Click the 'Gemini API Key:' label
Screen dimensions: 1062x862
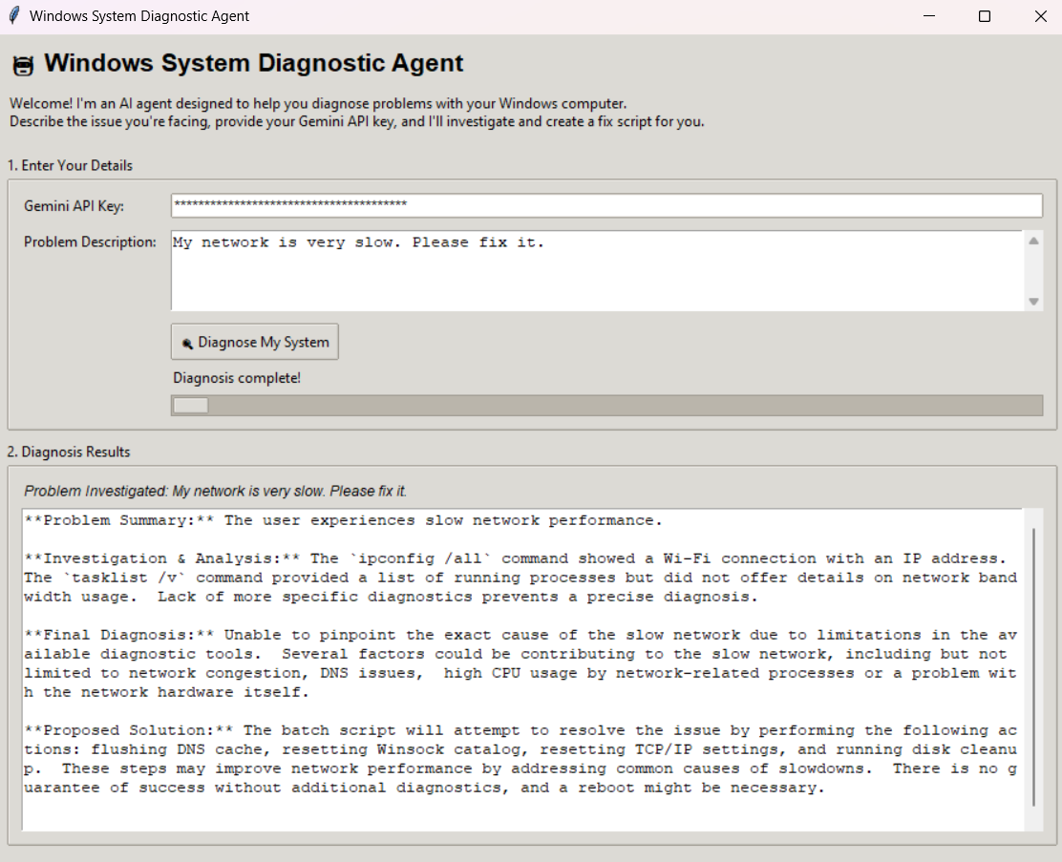[74, 206]
